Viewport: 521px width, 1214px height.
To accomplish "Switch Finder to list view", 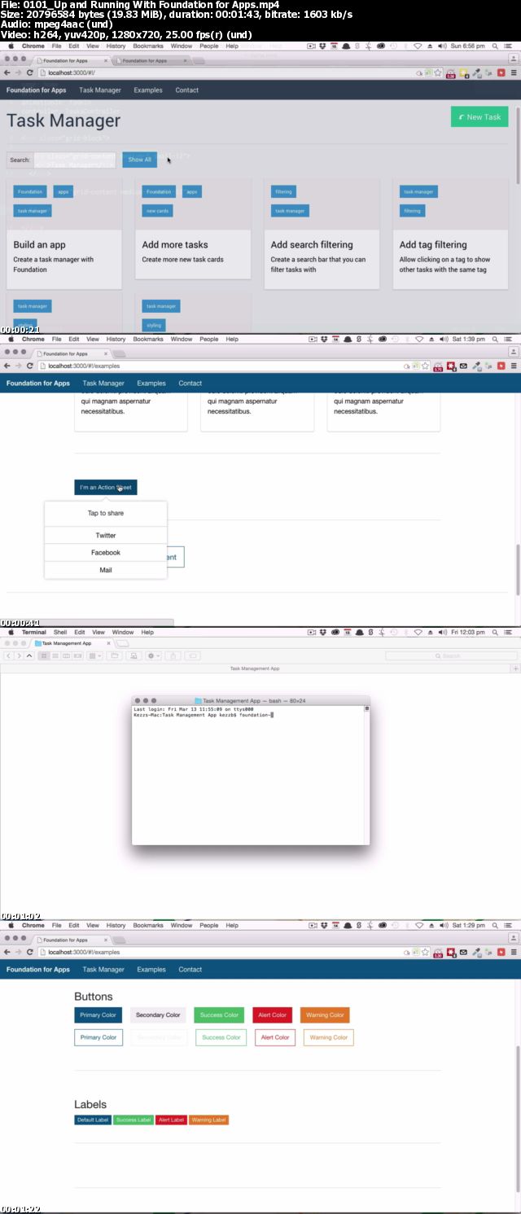I will tap(55, 655).
